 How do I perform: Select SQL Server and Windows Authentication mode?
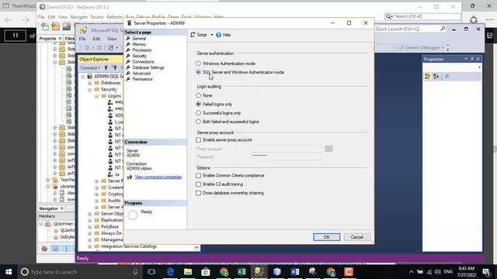pyautogui.click(x=199, y=72)
